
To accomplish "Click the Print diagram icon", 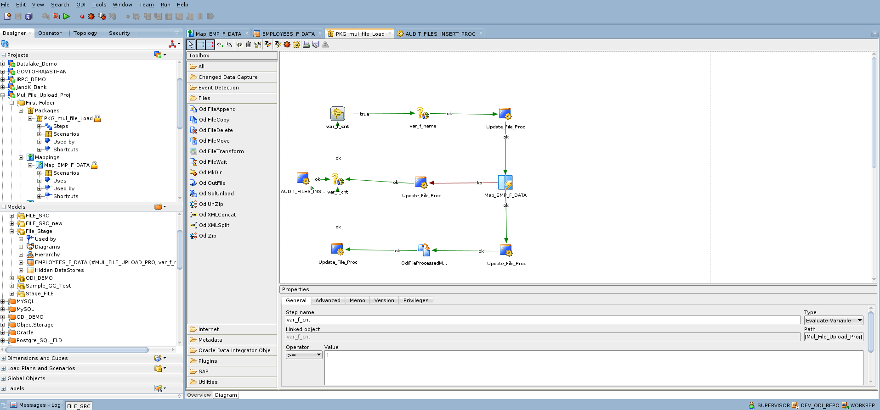I will [306, 44].
